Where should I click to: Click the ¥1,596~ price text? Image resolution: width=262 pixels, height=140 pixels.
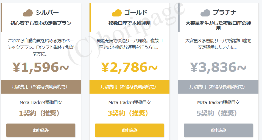point(41,67)
